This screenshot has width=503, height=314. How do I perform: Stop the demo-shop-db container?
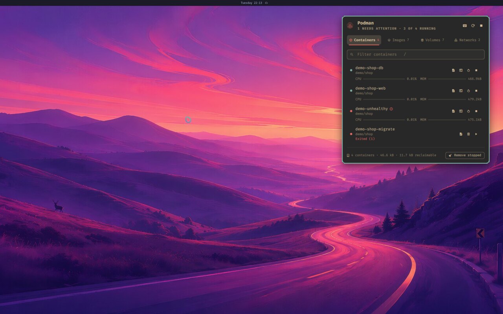click(x=476, y=70)
